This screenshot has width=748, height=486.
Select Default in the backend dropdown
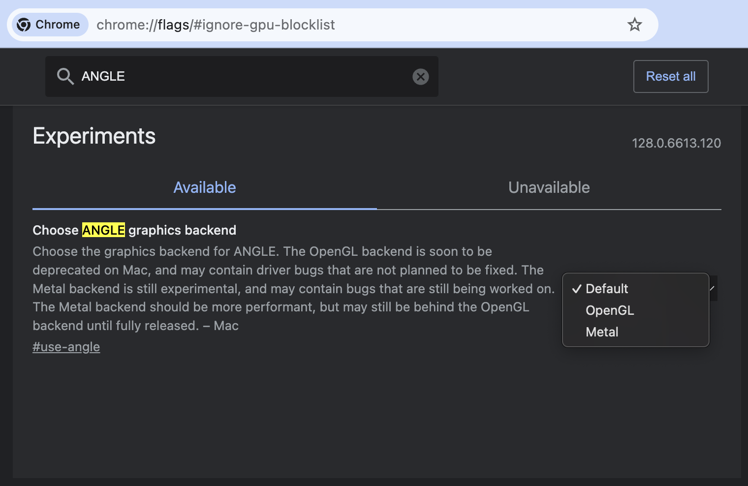tap(607, 289)
